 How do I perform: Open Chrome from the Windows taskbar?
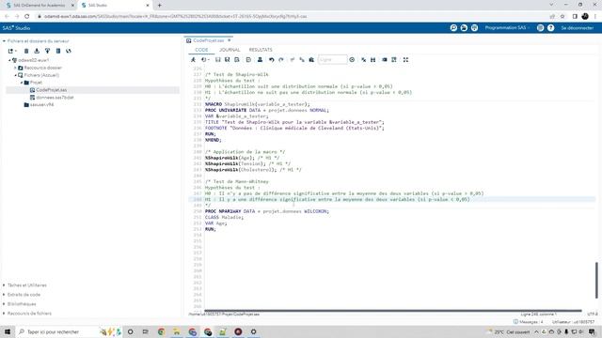pyautogui.click(x=161, y=331)
